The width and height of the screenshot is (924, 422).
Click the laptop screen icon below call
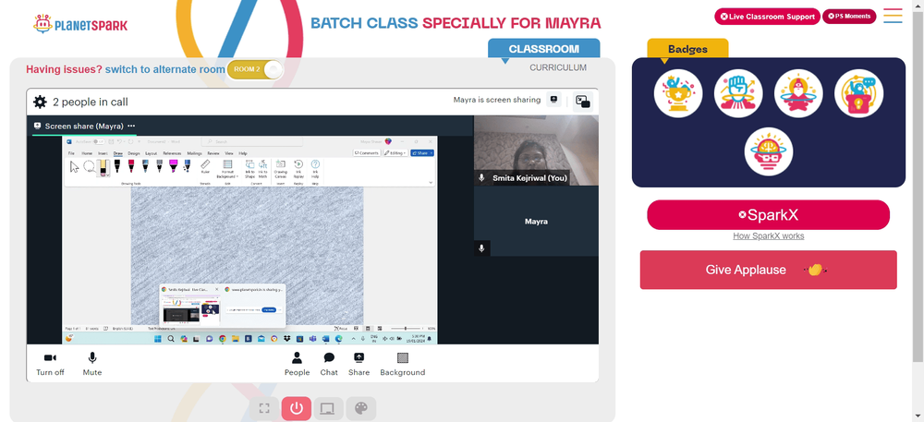click(x=328, y=408)
